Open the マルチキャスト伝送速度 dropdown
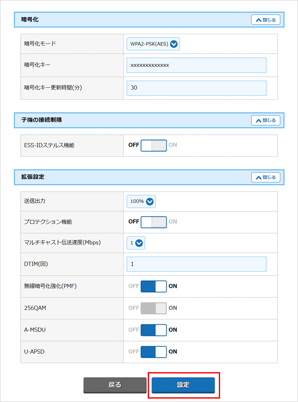The width and height of the screenshot is (298, 402). pyautogui.click(x=136, y=243)
